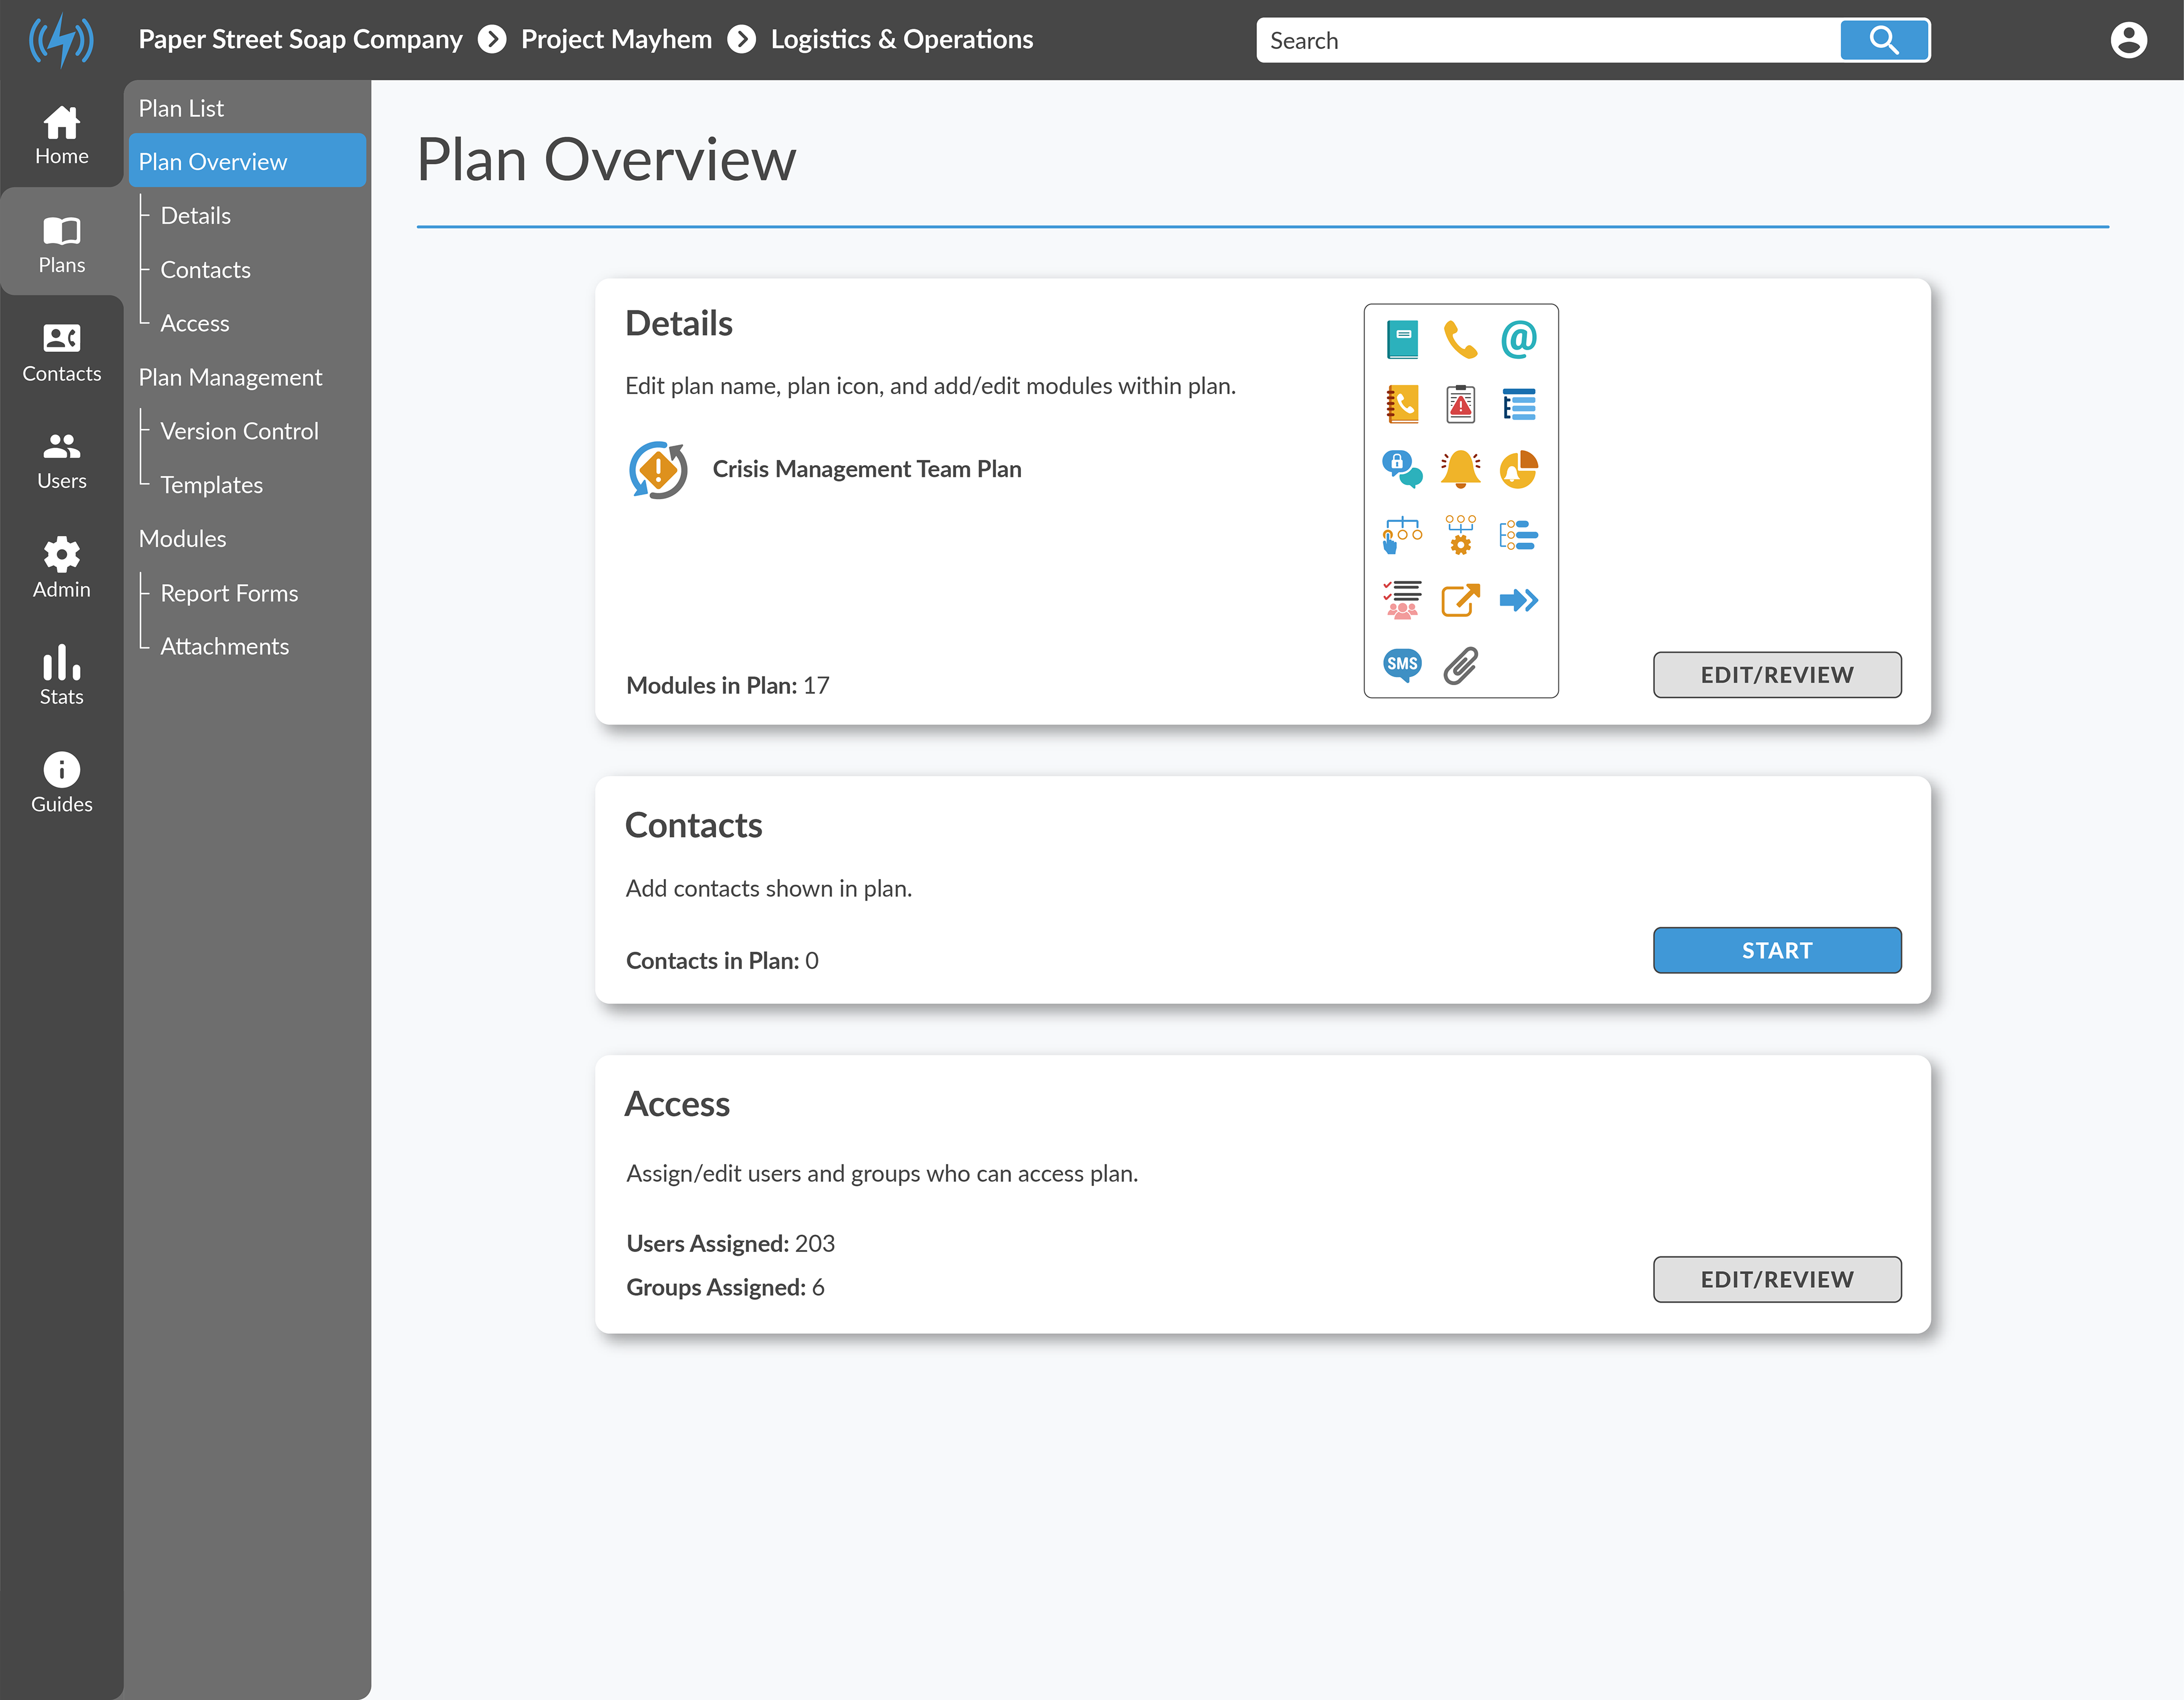Click the SMS module icon
Viewport: 2184px width, 1700px height.
1402,665
